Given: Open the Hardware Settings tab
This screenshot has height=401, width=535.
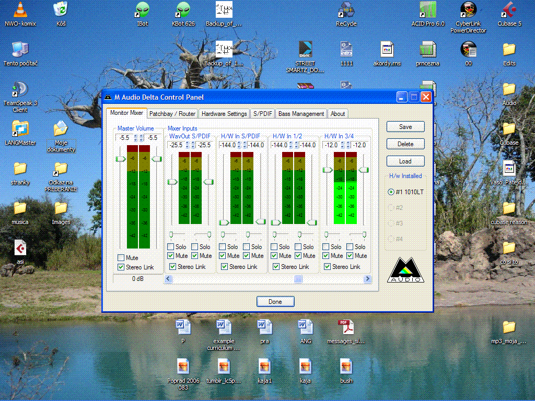Looking at the screenshot, I should pos(224,114).
